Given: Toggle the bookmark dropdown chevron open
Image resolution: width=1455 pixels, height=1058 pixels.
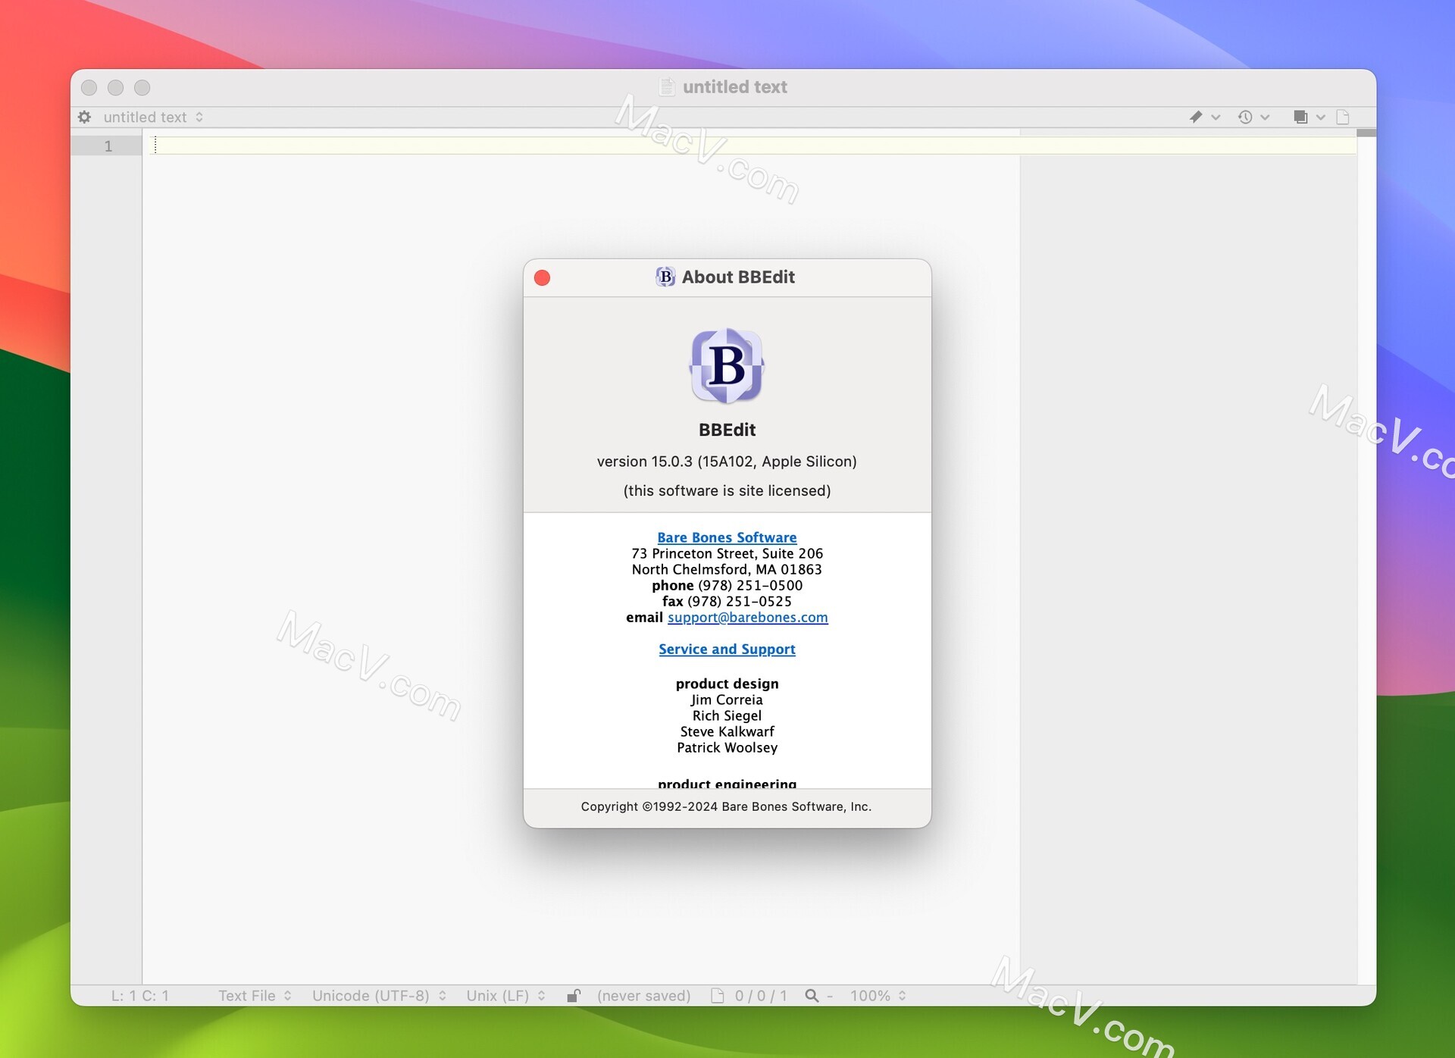Looking at the screenshot, I should [1216, 117].
